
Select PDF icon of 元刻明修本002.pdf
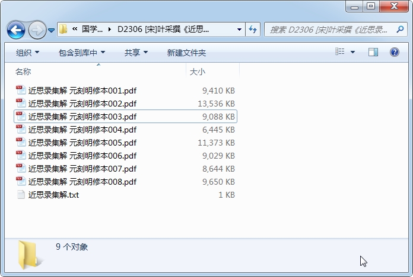21,104
